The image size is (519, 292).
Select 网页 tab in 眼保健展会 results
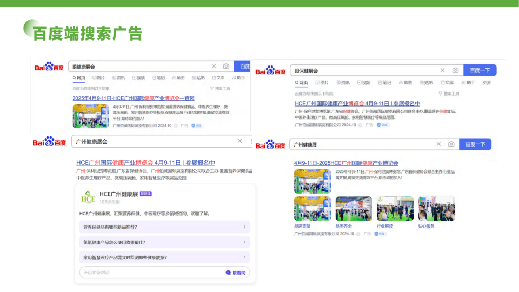[301, 83]
